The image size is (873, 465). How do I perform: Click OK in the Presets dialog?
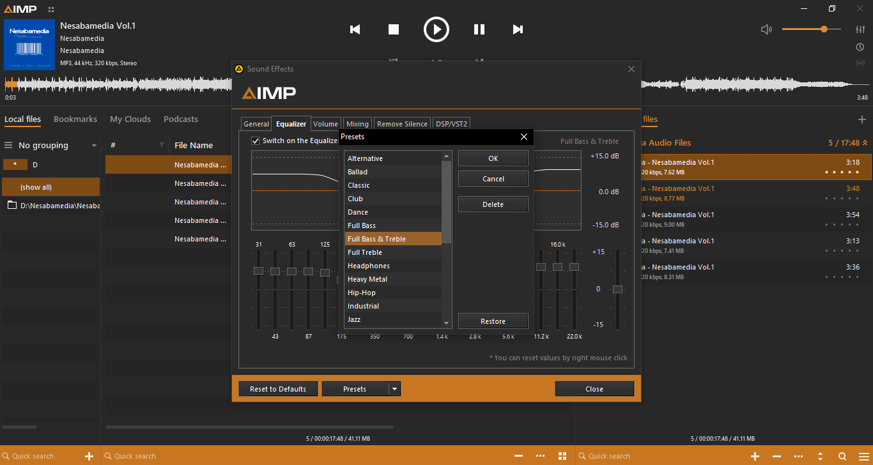[493, 158]
